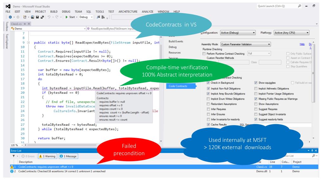The width and height of the screenshot is (324, 182).
Task: Click the Navigate Forward arrow icon
Action: [x=18, y=17]
